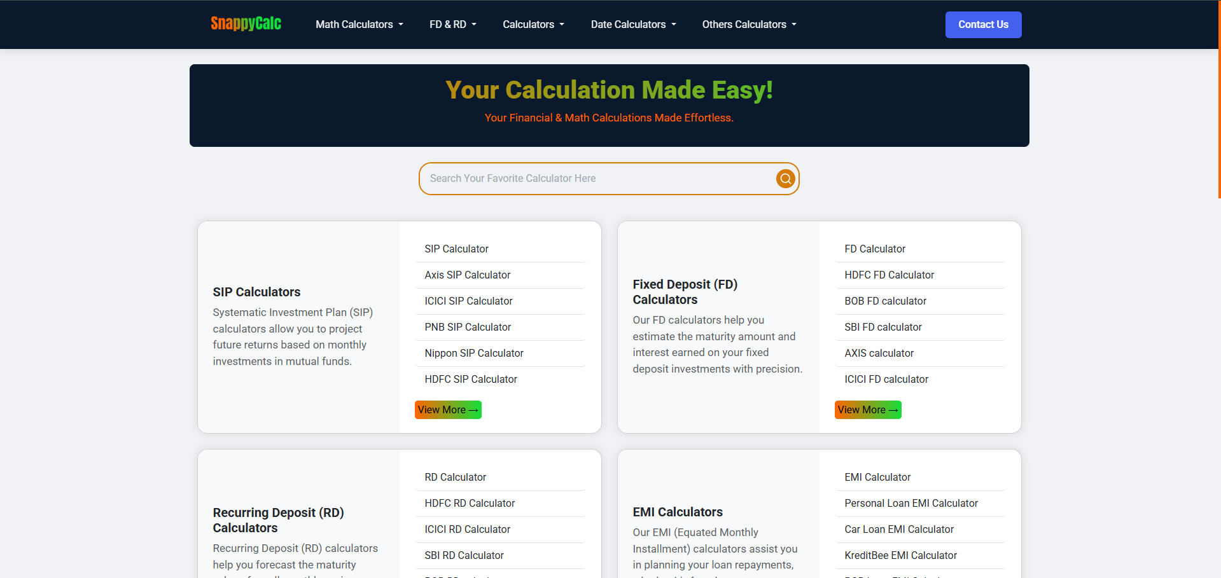Click the Your Calculation Made Easy! banner title

pyautogui.click(x=609, y=90)
